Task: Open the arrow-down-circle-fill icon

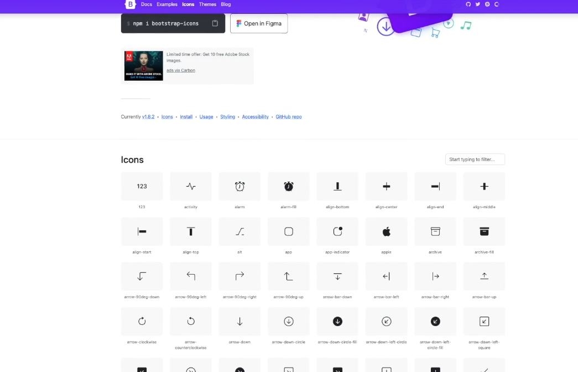Action: [337, 321]
